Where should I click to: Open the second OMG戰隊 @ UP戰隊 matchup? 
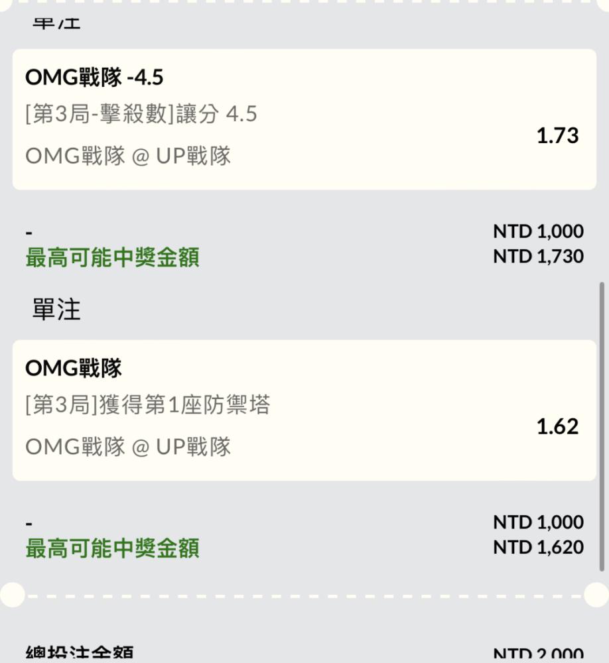click(128, 446)
